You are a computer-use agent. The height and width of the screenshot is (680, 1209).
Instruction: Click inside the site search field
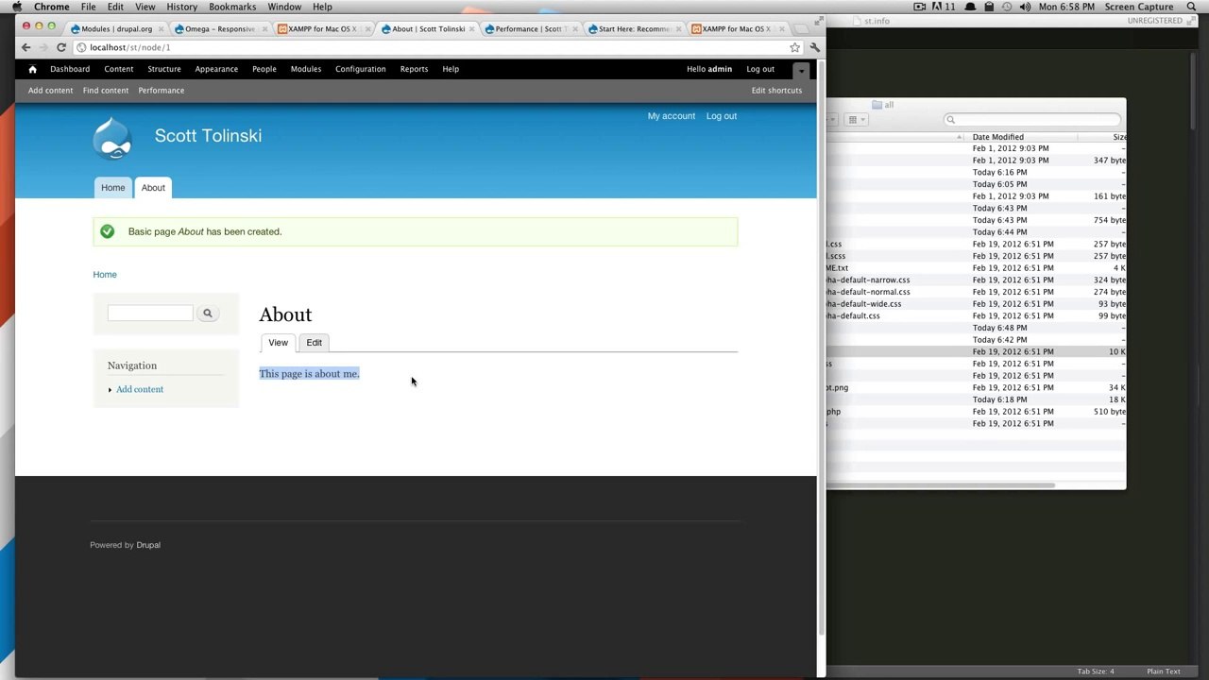click(x=150, y=313)
